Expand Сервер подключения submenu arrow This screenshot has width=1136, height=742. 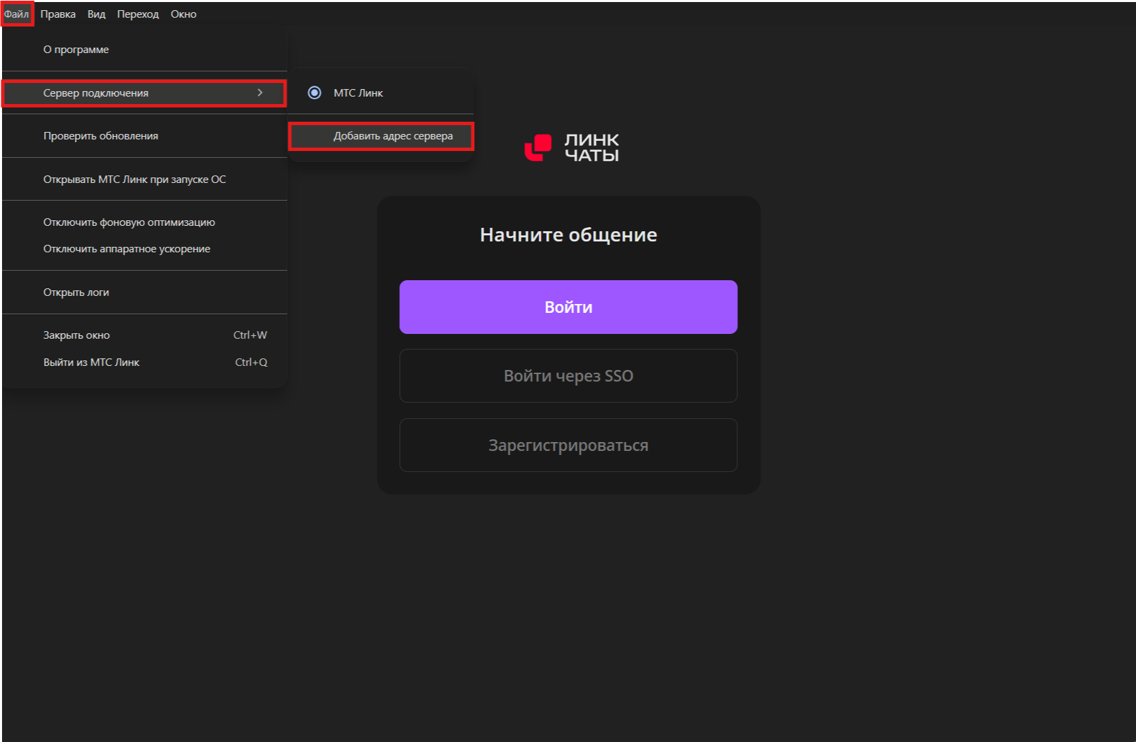[x=260, y=92]
